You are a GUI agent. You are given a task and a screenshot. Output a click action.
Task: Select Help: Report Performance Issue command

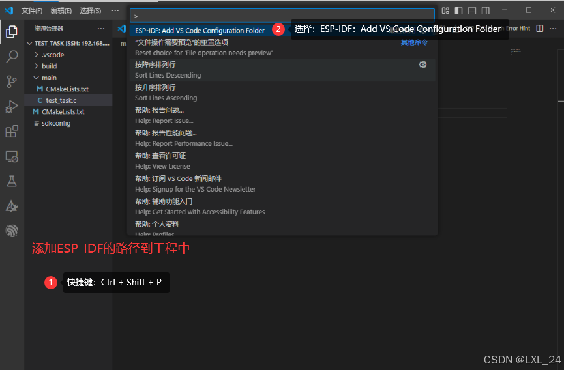pos(282,138)
